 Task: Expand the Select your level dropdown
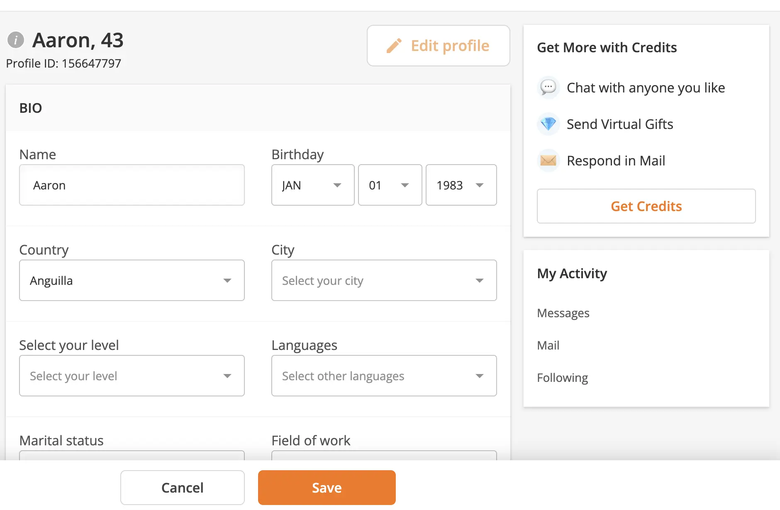pos(132,376)
